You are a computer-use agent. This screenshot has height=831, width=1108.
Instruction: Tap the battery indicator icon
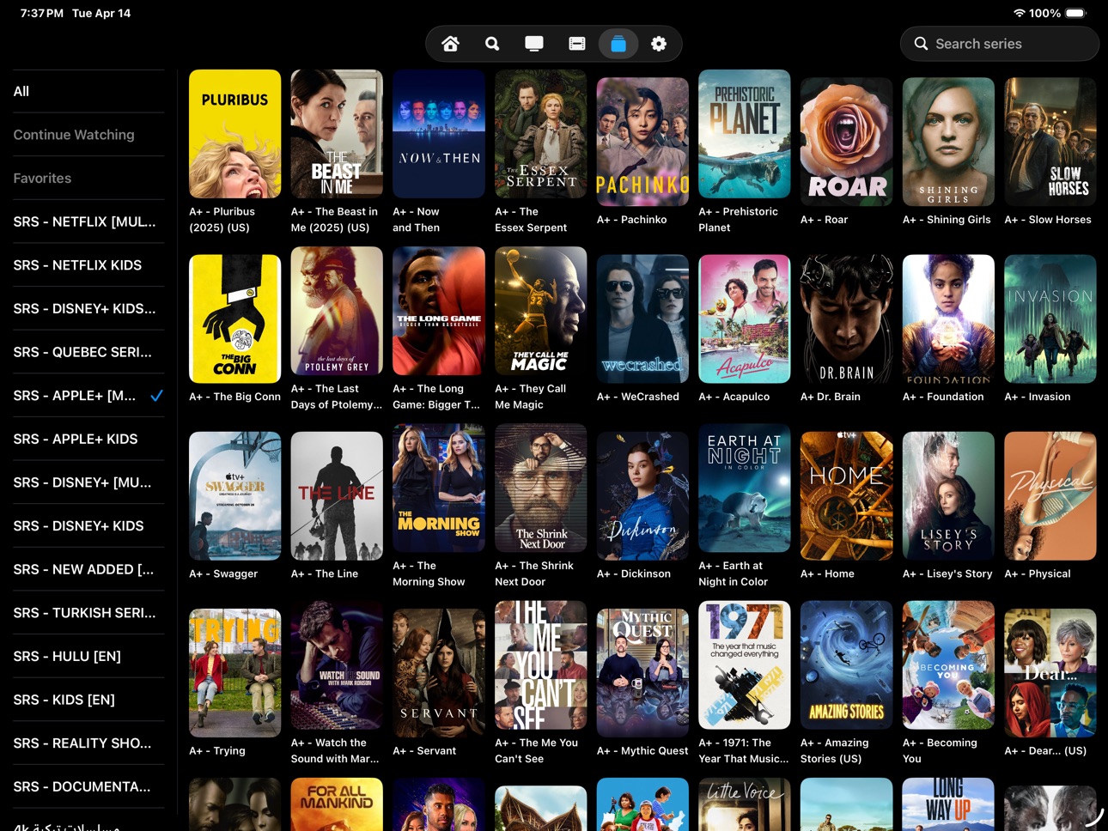tap(1076, 13)
